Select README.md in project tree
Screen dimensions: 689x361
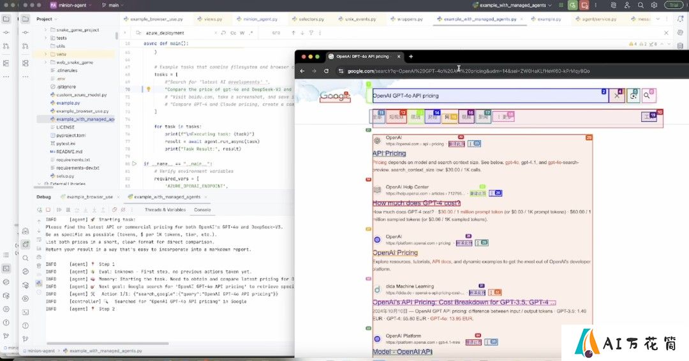(x=66, y=152)
